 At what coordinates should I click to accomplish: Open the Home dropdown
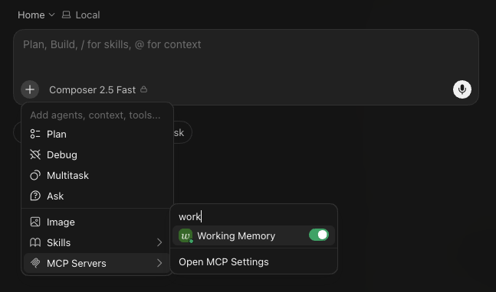[36, 15]
